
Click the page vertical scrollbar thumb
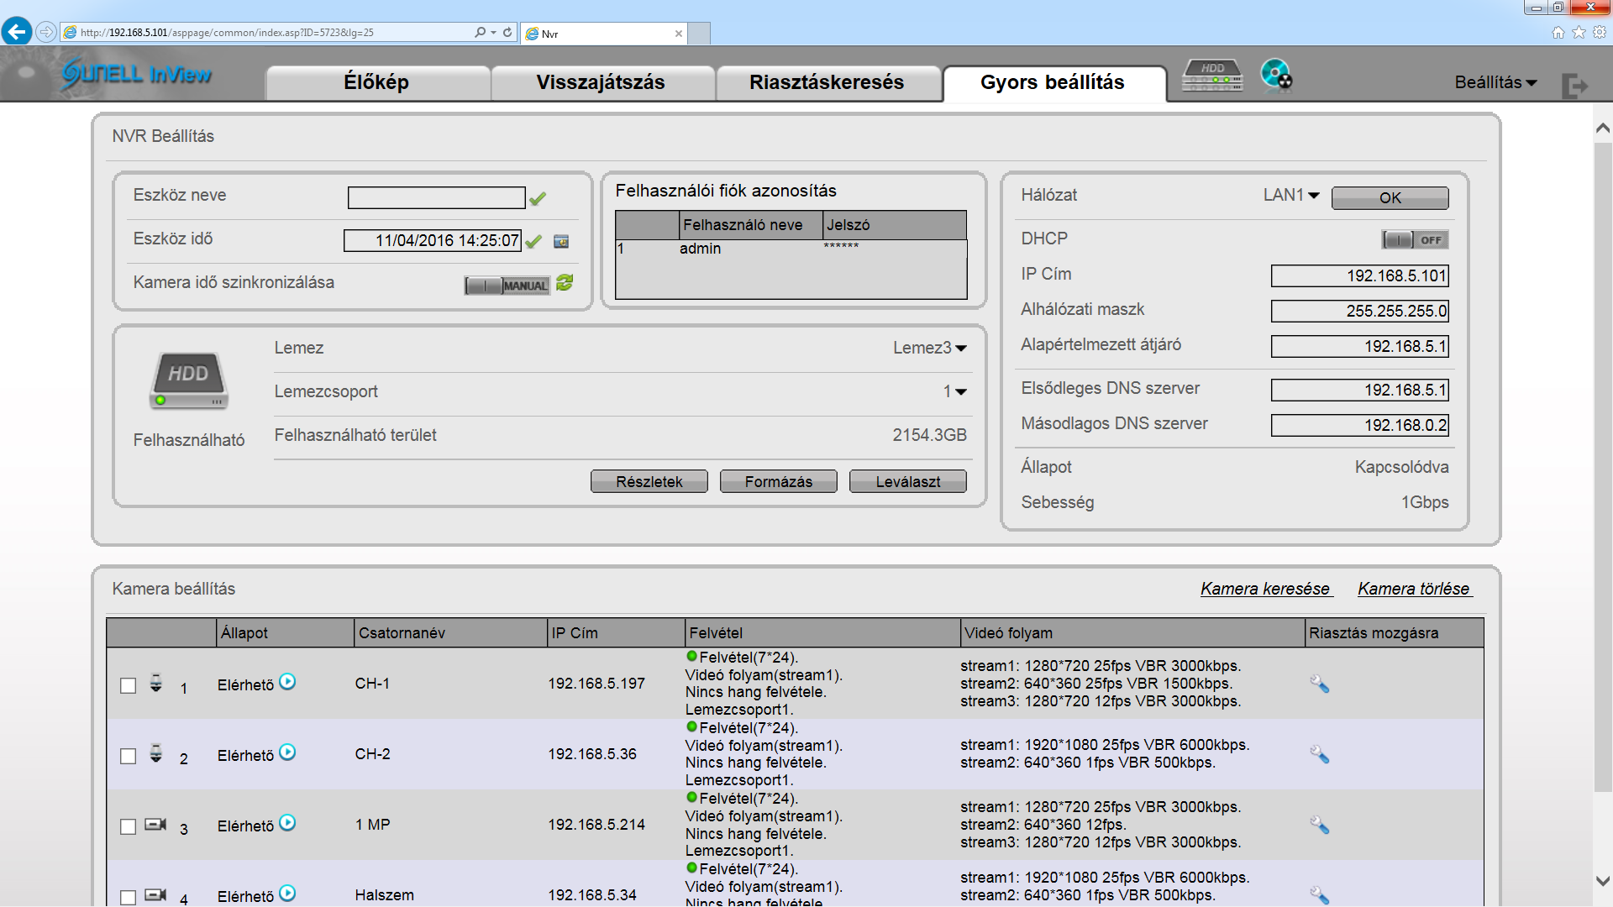[x=1603, y=466]
